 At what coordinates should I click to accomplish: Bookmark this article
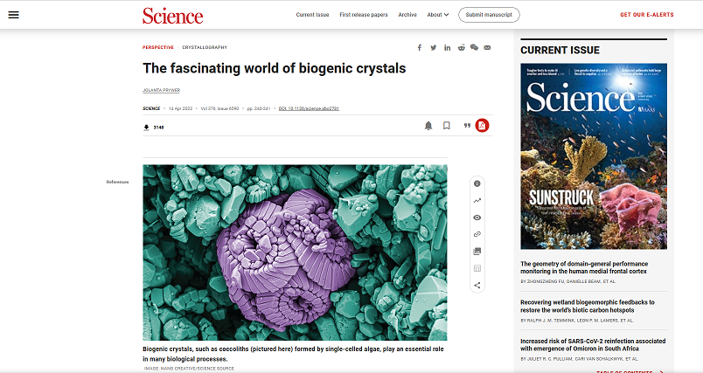click(x=447, y=126)
